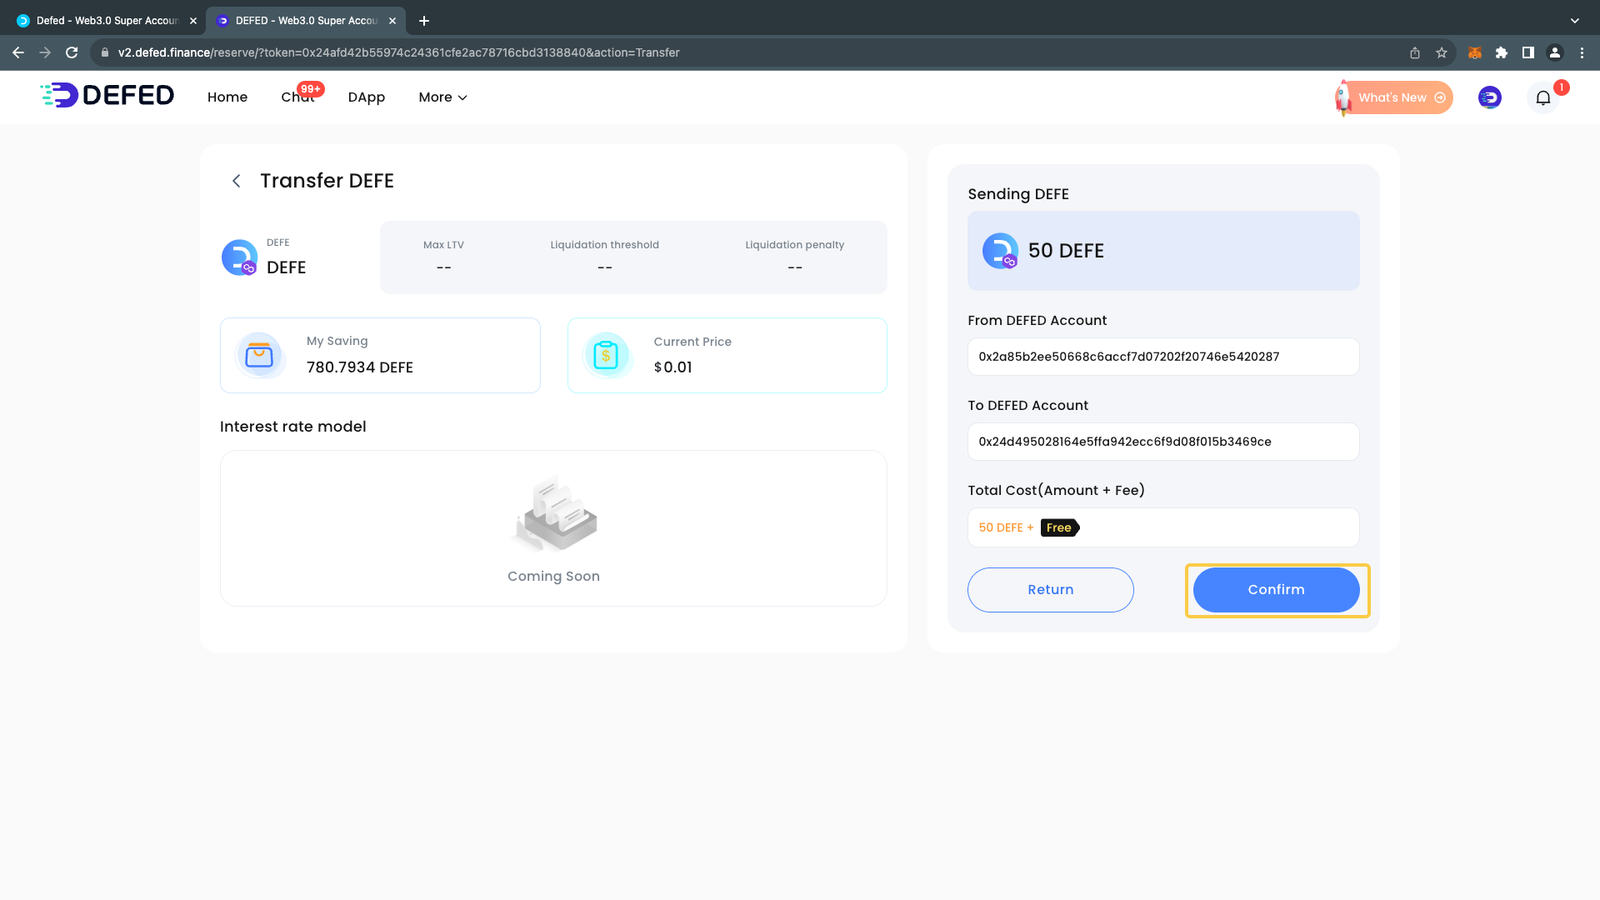Screen dimensions: 1600x900
Task: Click the back arrow beside Transfer DEFE
Action: coord(237,181)
